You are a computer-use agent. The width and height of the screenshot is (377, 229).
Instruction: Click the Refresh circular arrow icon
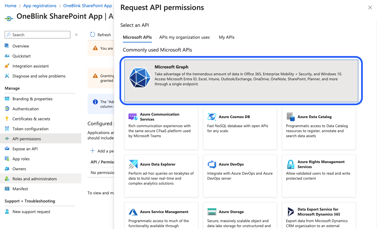click(x=93, y=35)
